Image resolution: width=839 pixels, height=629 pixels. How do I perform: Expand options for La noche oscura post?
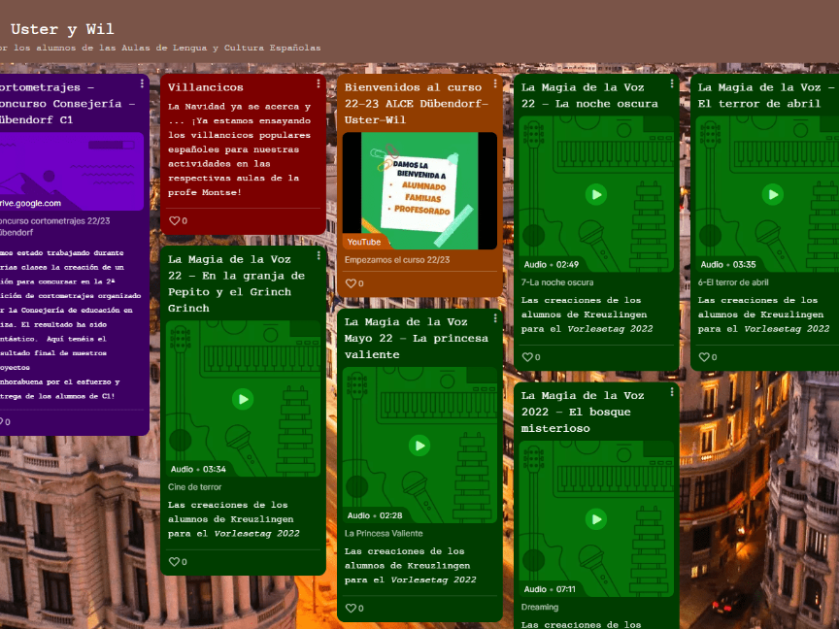pos(672,84)
